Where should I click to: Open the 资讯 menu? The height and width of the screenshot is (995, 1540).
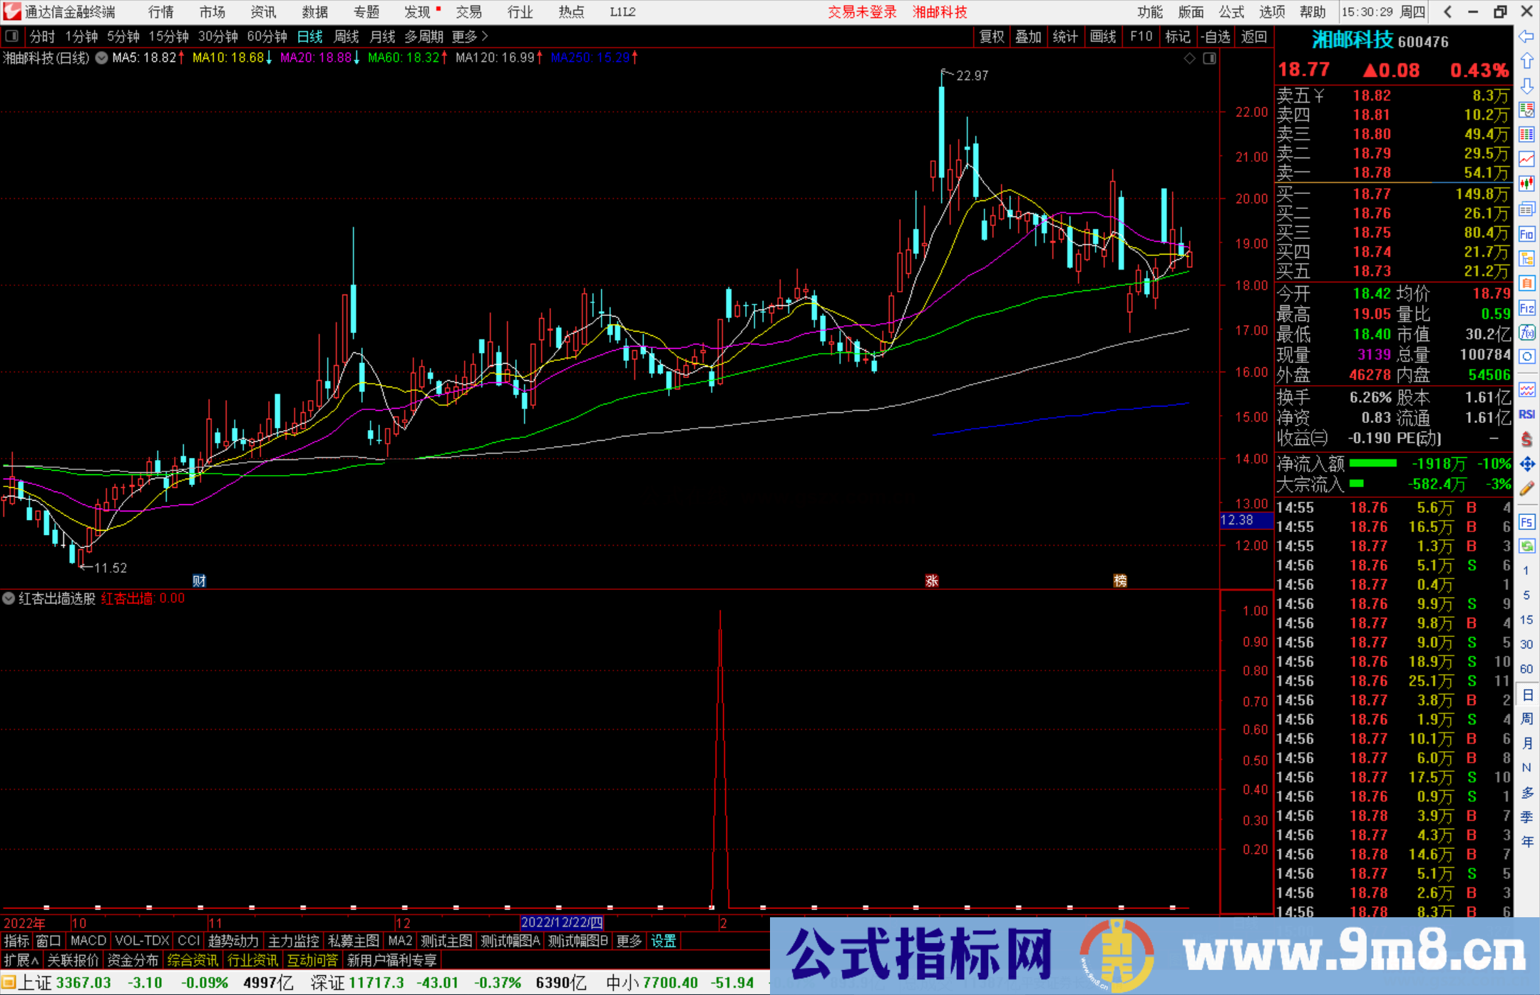pos(264,12)
